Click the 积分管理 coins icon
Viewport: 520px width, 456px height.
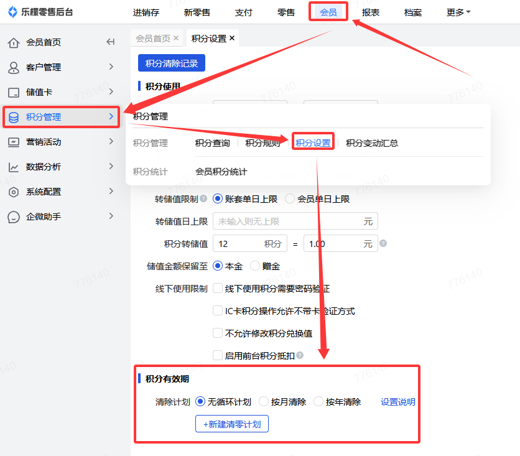pyautogui.click(x=14, y=117)
